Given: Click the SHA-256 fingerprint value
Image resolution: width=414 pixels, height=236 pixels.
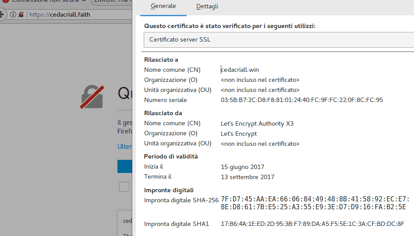Looking at the screenshot, I should tap(315, 203).
